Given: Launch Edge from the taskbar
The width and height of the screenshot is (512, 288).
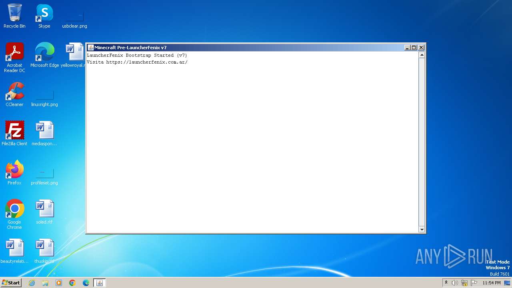Looking at the screenshot, I should 86,283.
